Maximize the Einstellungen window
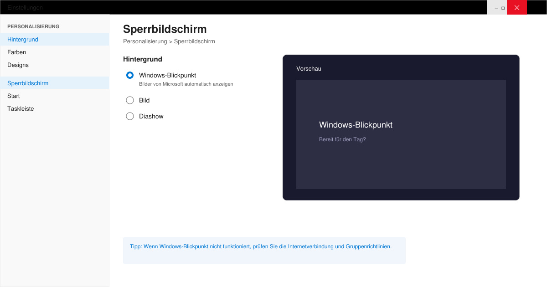The height and width of the screenshot is (287, 547). [x=503, y=8]
